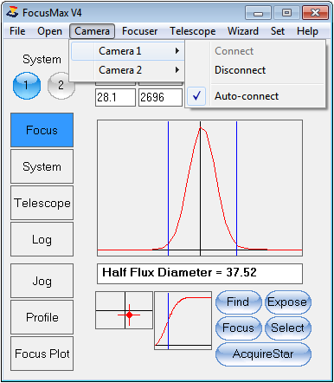Close the Camera menu in menu bar
Screen dimensions: 334x383
tap(92, 31)
